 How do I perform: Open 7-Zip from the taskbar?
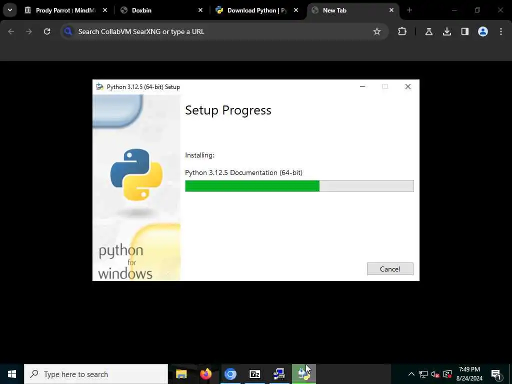(254, 374)
